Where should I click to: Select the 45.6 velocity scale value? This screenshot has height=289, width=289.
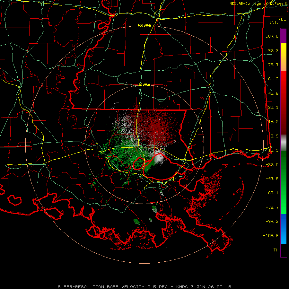coord(273,93)
